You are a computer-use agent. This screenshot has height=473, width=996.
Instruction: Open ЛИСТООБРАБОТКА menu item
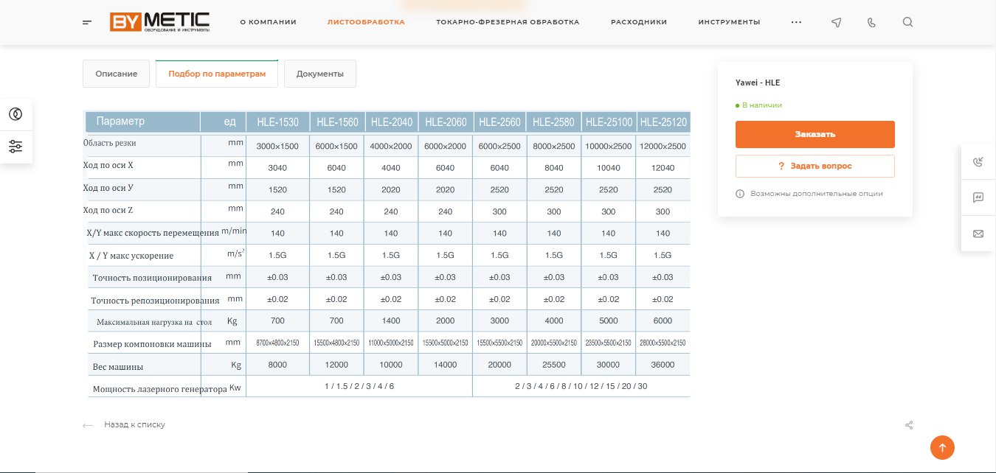[366, 22]
